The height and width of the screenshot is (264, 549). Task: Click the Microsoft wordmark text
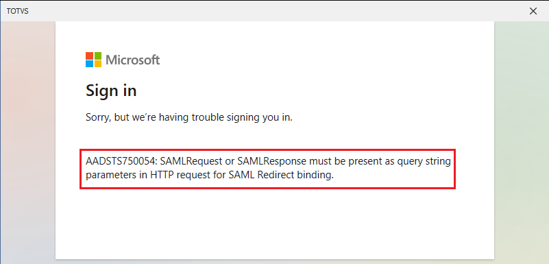(133, 60)
